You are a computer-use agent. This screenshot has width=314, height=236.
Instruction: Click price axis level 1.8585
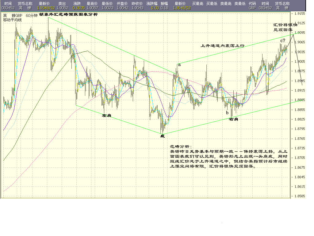click(300, 196)
